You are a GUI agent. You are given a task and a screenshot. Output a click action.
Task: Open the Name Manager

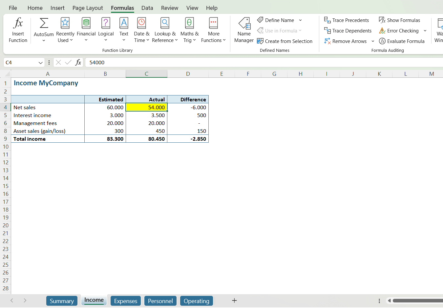(244, 30)
